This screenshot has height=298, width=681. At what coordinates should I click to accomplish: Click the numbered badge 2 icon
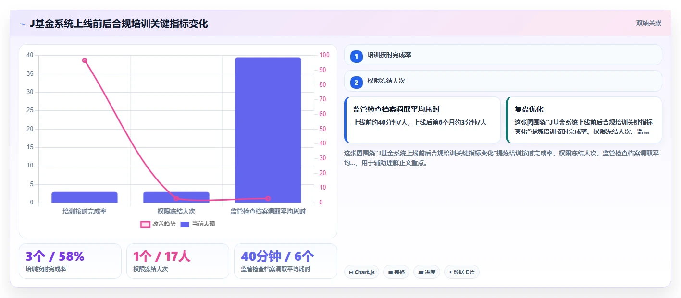click(356, 83)
